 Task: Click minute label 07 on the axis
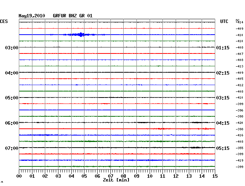pos(110,176)
